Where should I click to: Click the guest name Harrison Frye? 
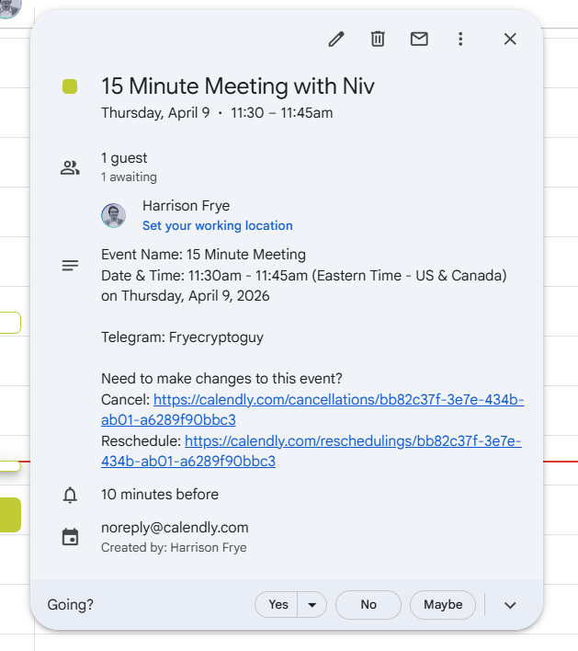186,206
